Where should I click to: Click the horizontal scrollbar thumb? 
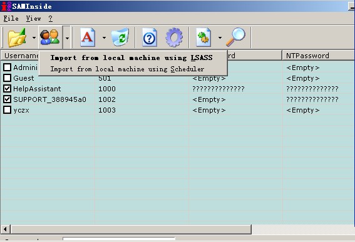(131, 229)
